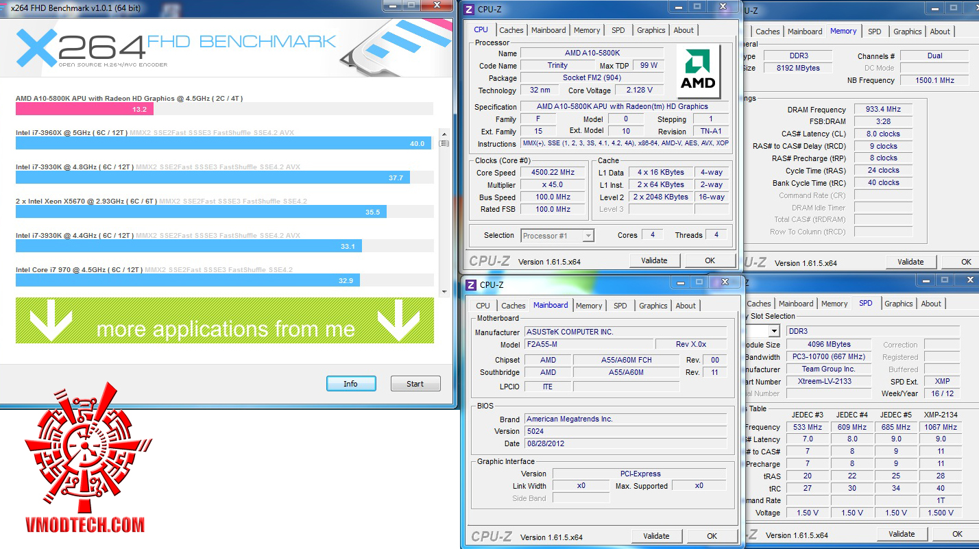The image size is (979, 549).
Task: Click the CPU-Z icon in the processor window title bar
Action: (469, 10)
